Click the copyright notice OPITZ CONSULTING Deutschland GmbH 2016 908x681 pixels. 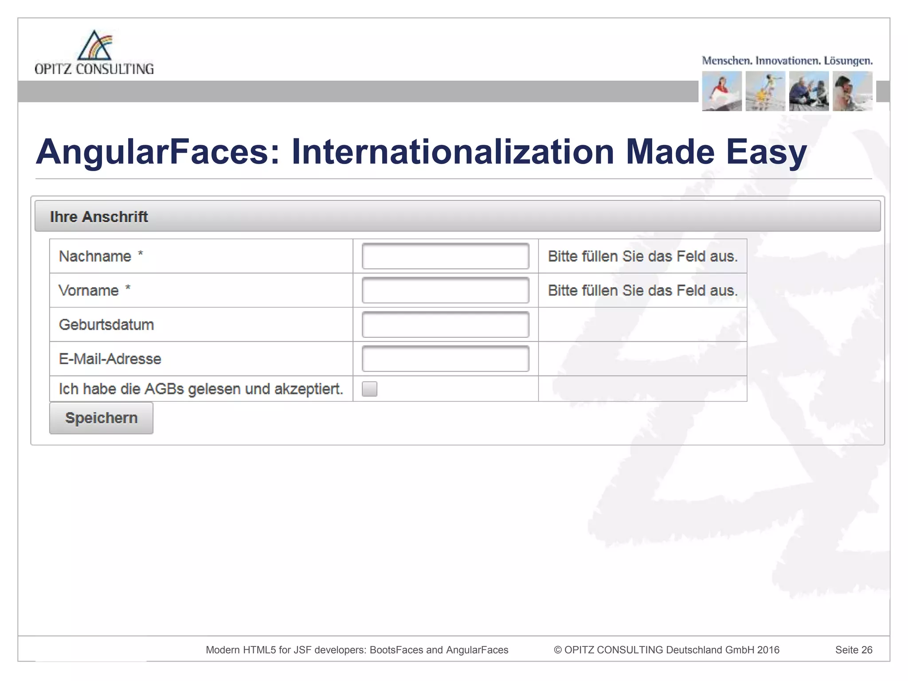click(666, 650)
